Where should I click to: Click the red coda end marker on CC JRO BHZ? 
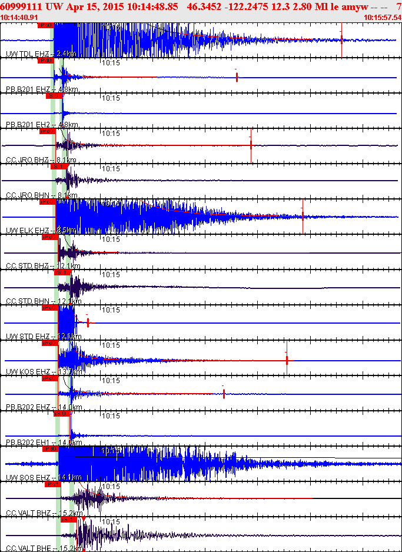click(x=251, y=145)
